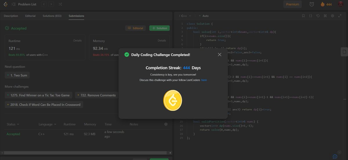This screenshot has width=348, height=160.
Task: Open submissions table settings gear
Action: point(166,124)
